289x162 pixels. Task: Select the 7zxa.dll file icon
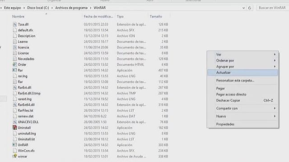coord(15,24)
